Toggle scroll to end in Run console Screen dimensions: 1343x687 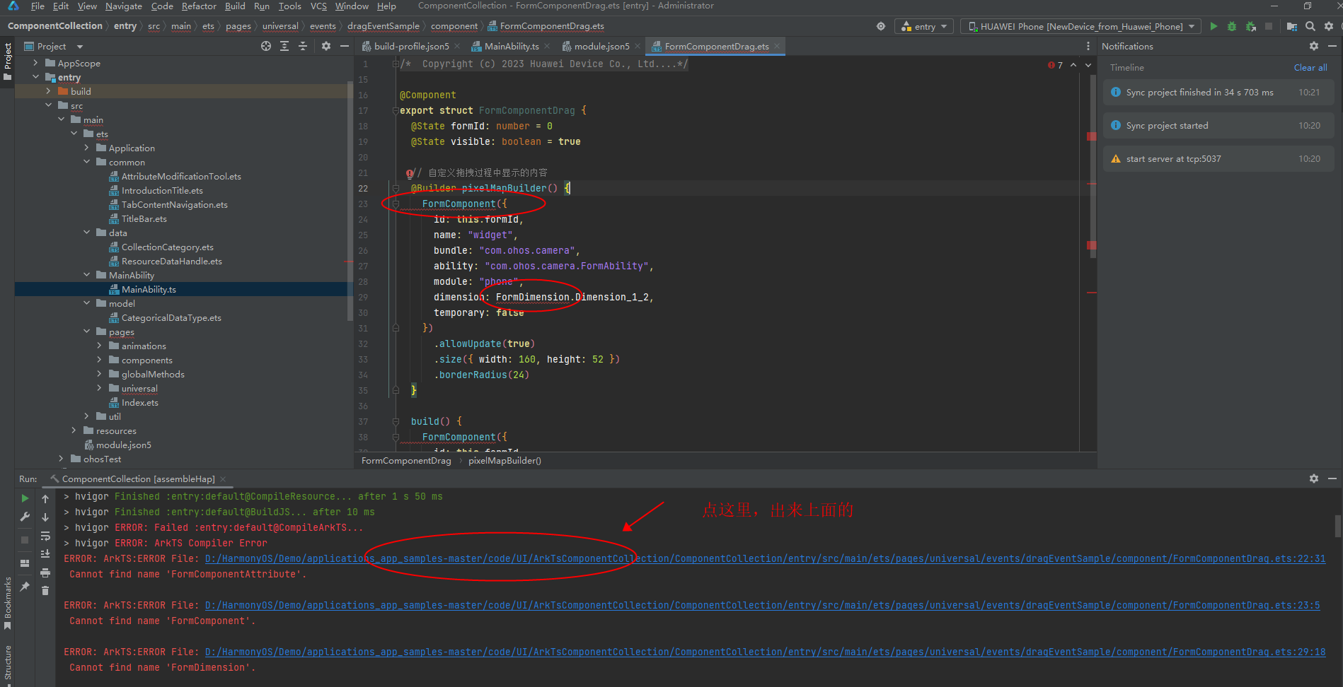click(x=45, y=554)
